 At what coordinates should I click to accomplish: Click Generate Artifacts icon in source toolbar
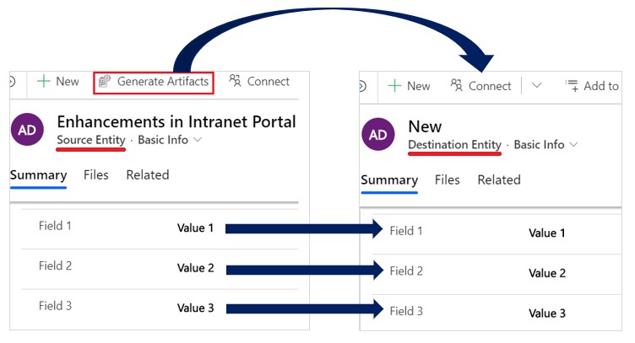click(x=105, y=81)
